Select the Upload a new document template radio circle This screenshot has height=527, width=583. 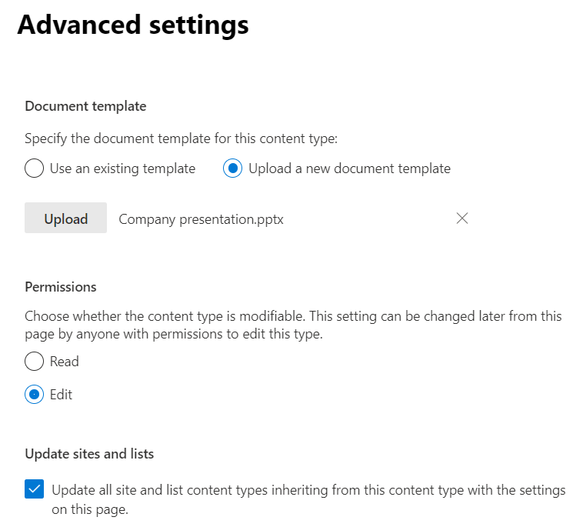[233, 168]
